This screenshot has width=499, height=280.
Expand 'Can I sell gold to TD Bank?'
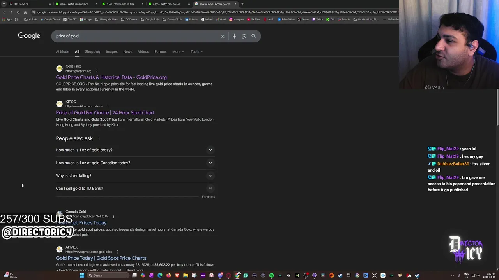(135, 188)
